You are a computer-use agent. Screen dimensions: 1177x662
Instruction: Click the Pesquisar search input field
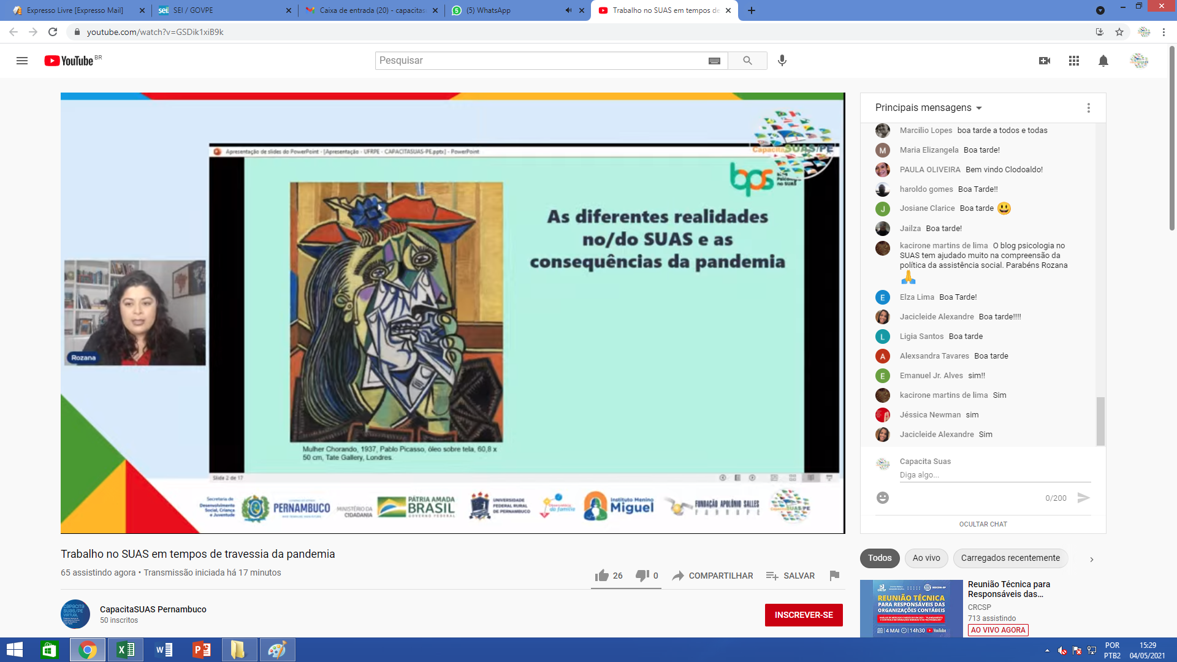pyautogui.click(x=539, y=61)
